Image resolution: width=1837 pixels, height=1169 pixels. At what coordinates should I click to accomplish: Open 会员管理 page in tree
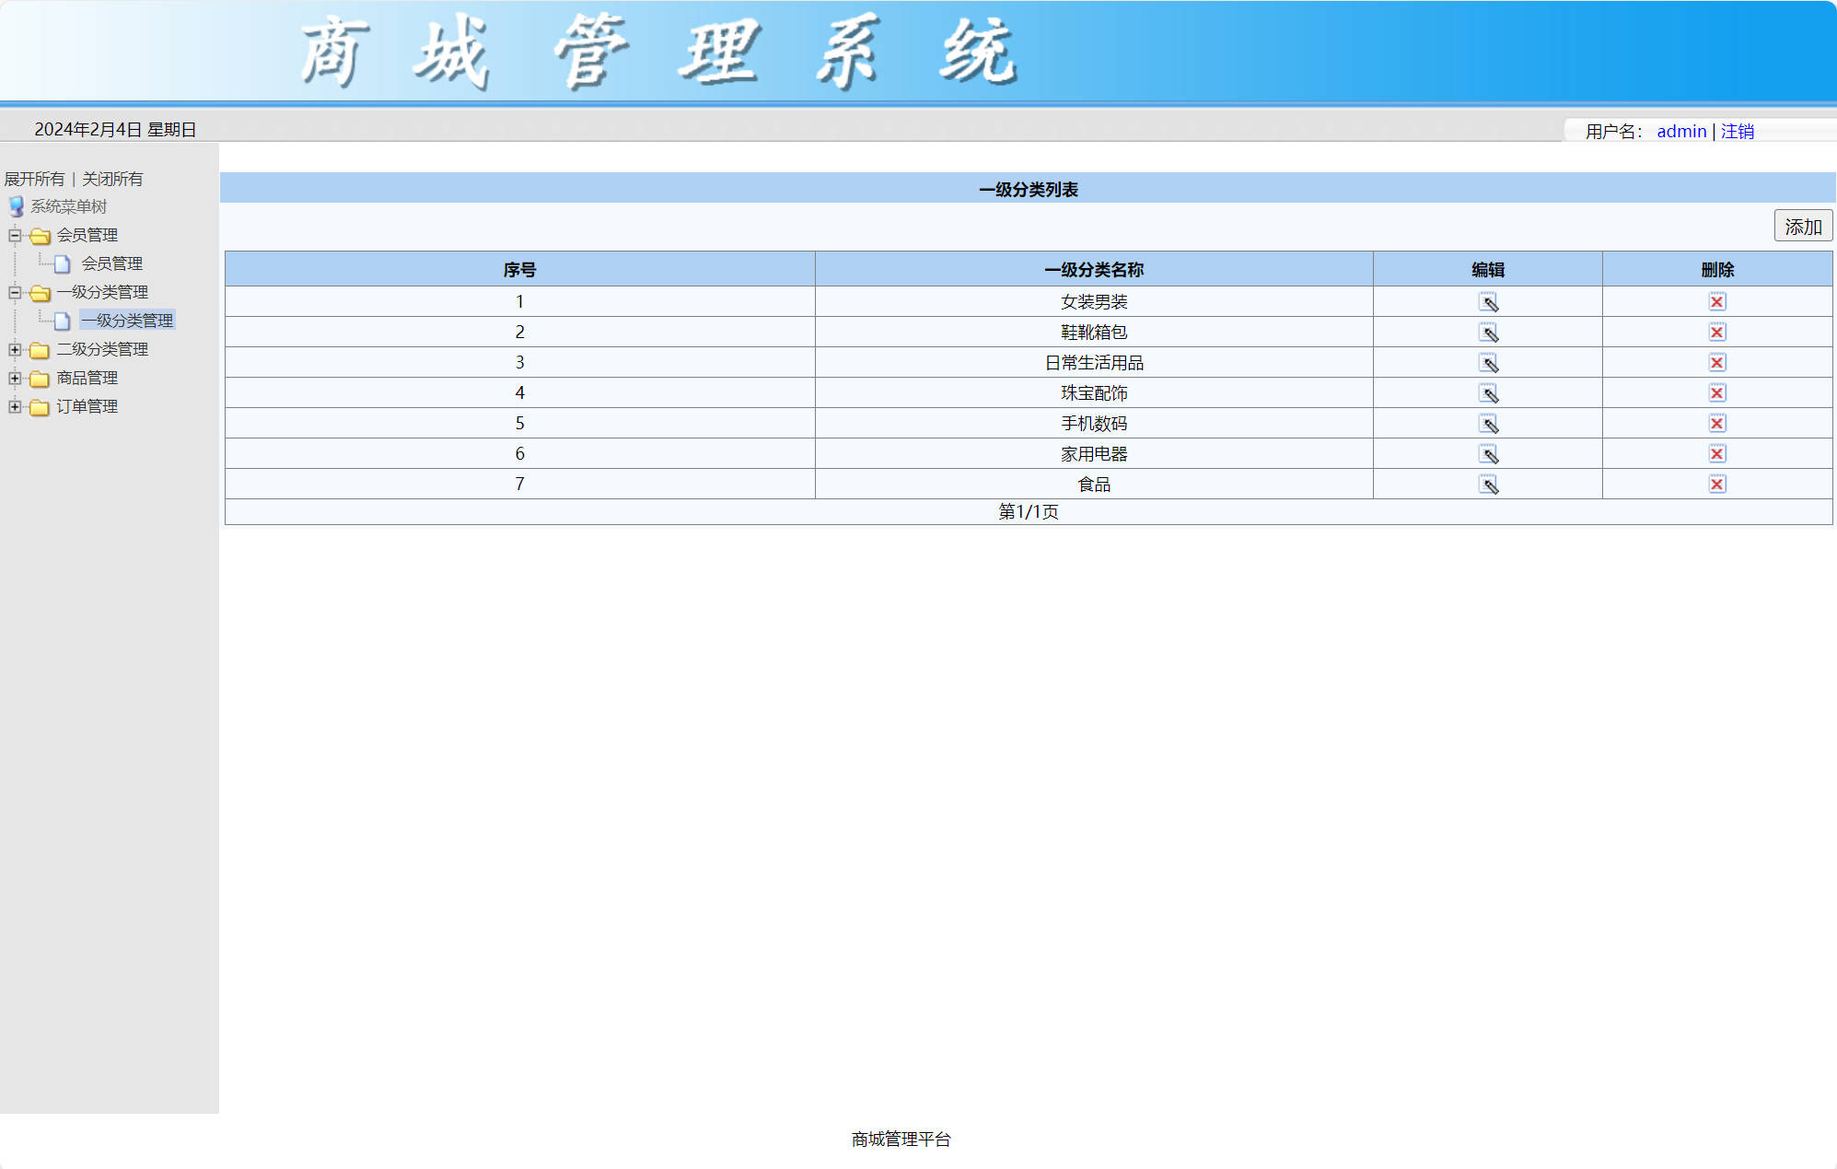(111, 264)
